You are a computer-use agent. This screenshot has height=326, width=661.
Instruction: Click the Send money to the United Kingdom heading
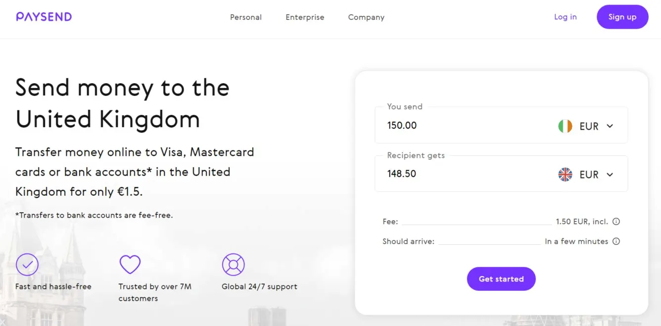tap(122, 103)
